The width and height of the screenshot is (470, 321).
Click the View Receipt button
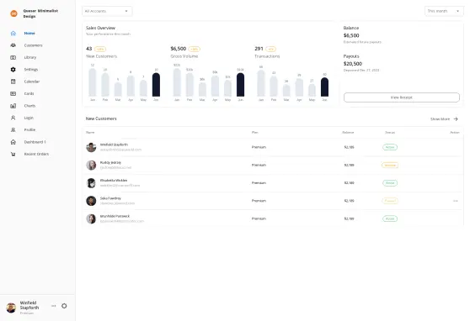pyautogui.click(x=402, y=97)
